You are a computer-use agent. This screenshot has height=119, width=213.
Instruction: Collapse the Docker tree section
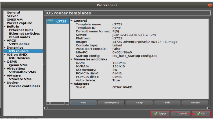(5, 82)
